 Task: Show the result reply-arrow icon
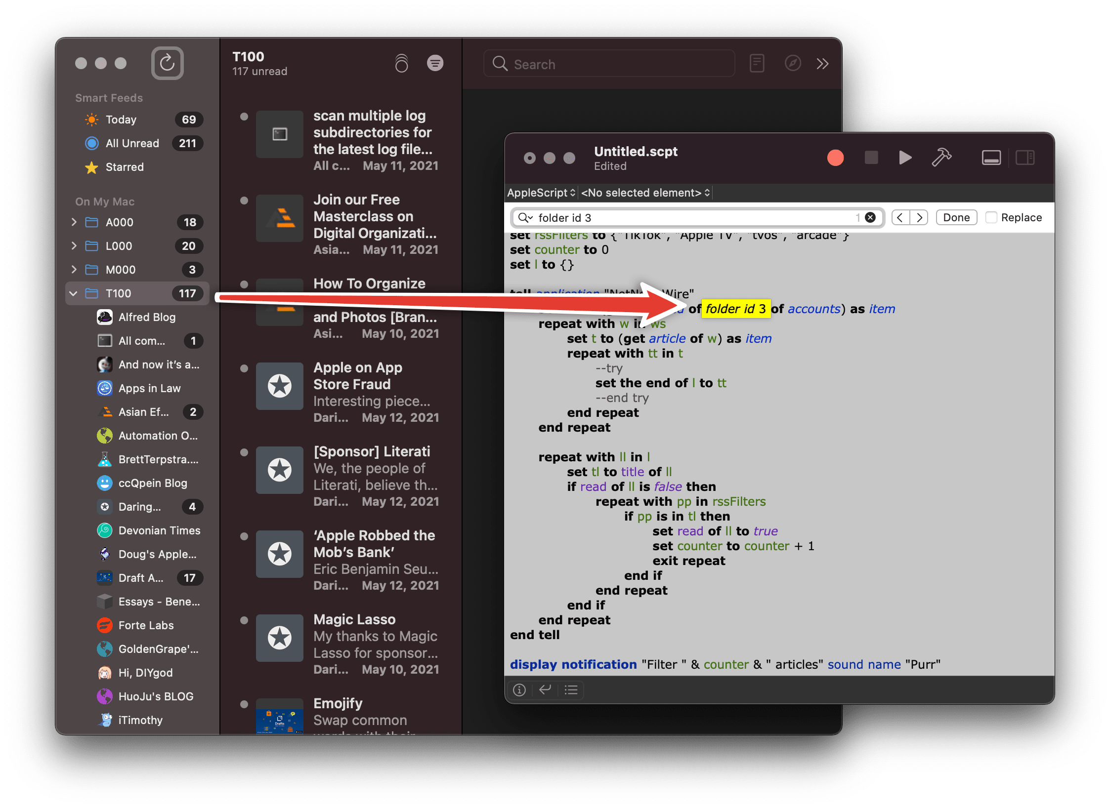pyautogui.click(x=545, y=690)
